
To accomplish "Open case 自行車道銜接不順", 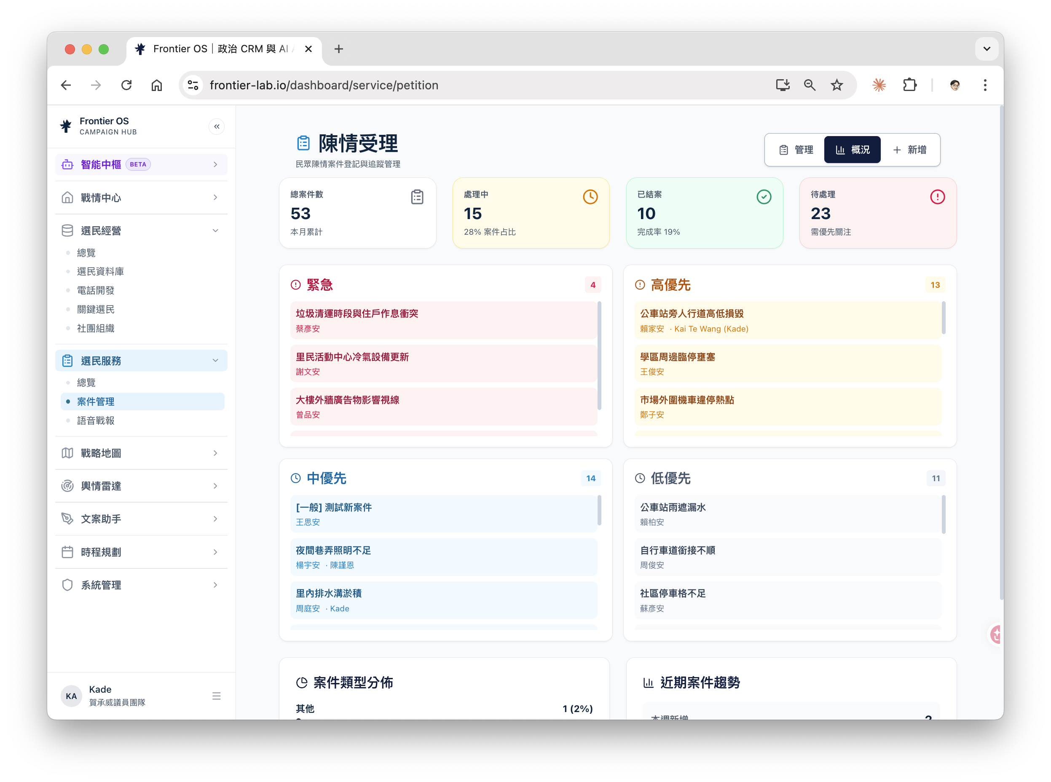I will [x=787, y=557].
